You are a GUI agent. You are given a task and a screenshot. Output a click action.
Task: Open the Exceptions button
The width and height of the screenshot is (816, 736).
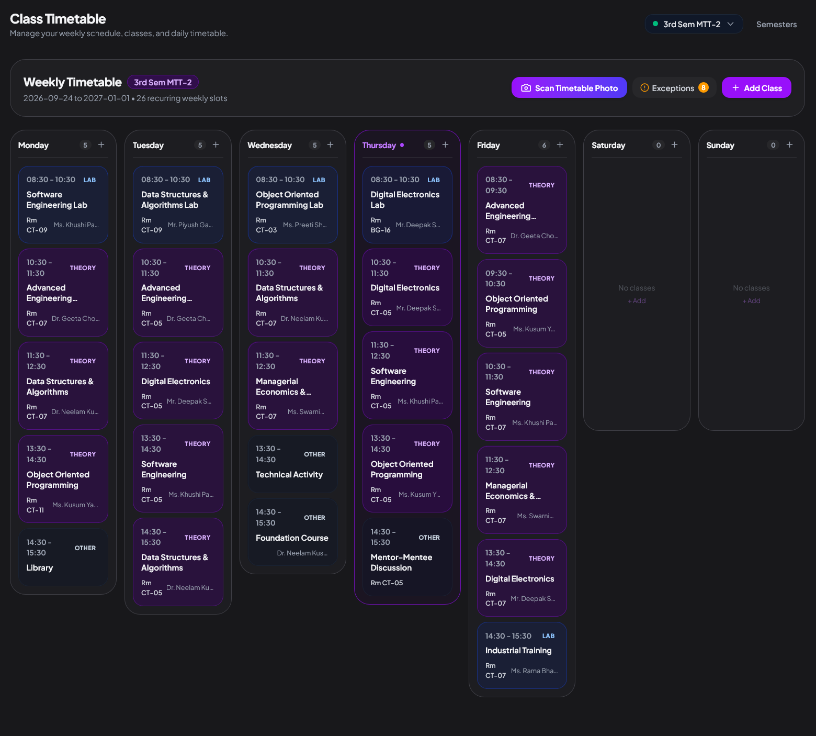point(674,88)
